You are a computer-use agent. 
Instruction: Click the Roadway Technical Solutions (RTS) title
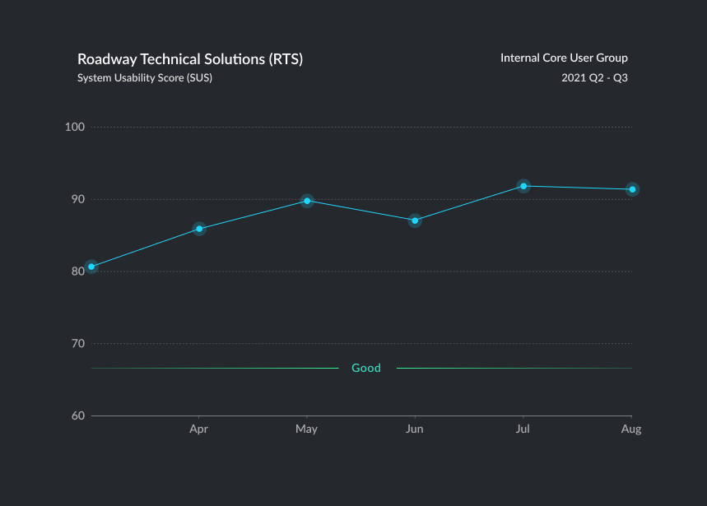point(190,59)
